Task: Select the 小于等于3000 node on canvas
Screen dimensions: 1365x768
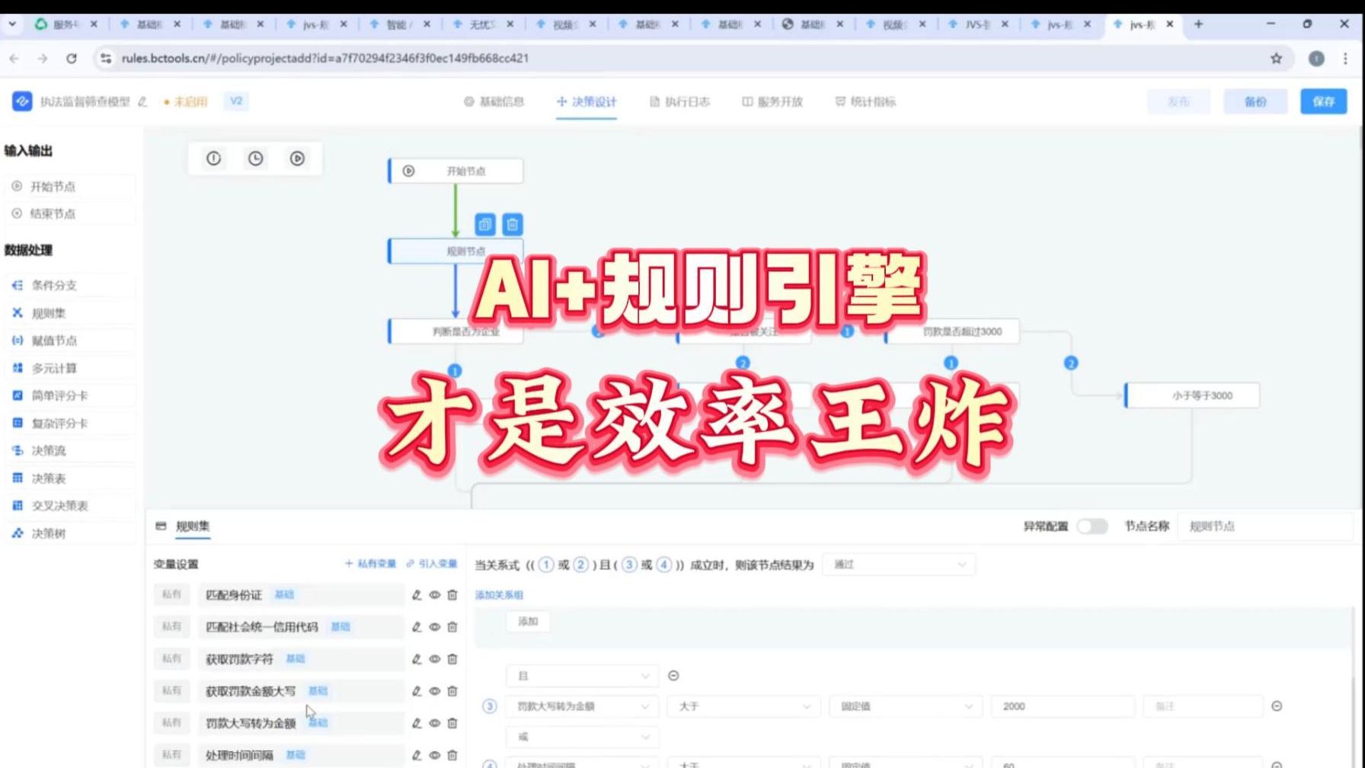Action: click(x=1193, y=395)
